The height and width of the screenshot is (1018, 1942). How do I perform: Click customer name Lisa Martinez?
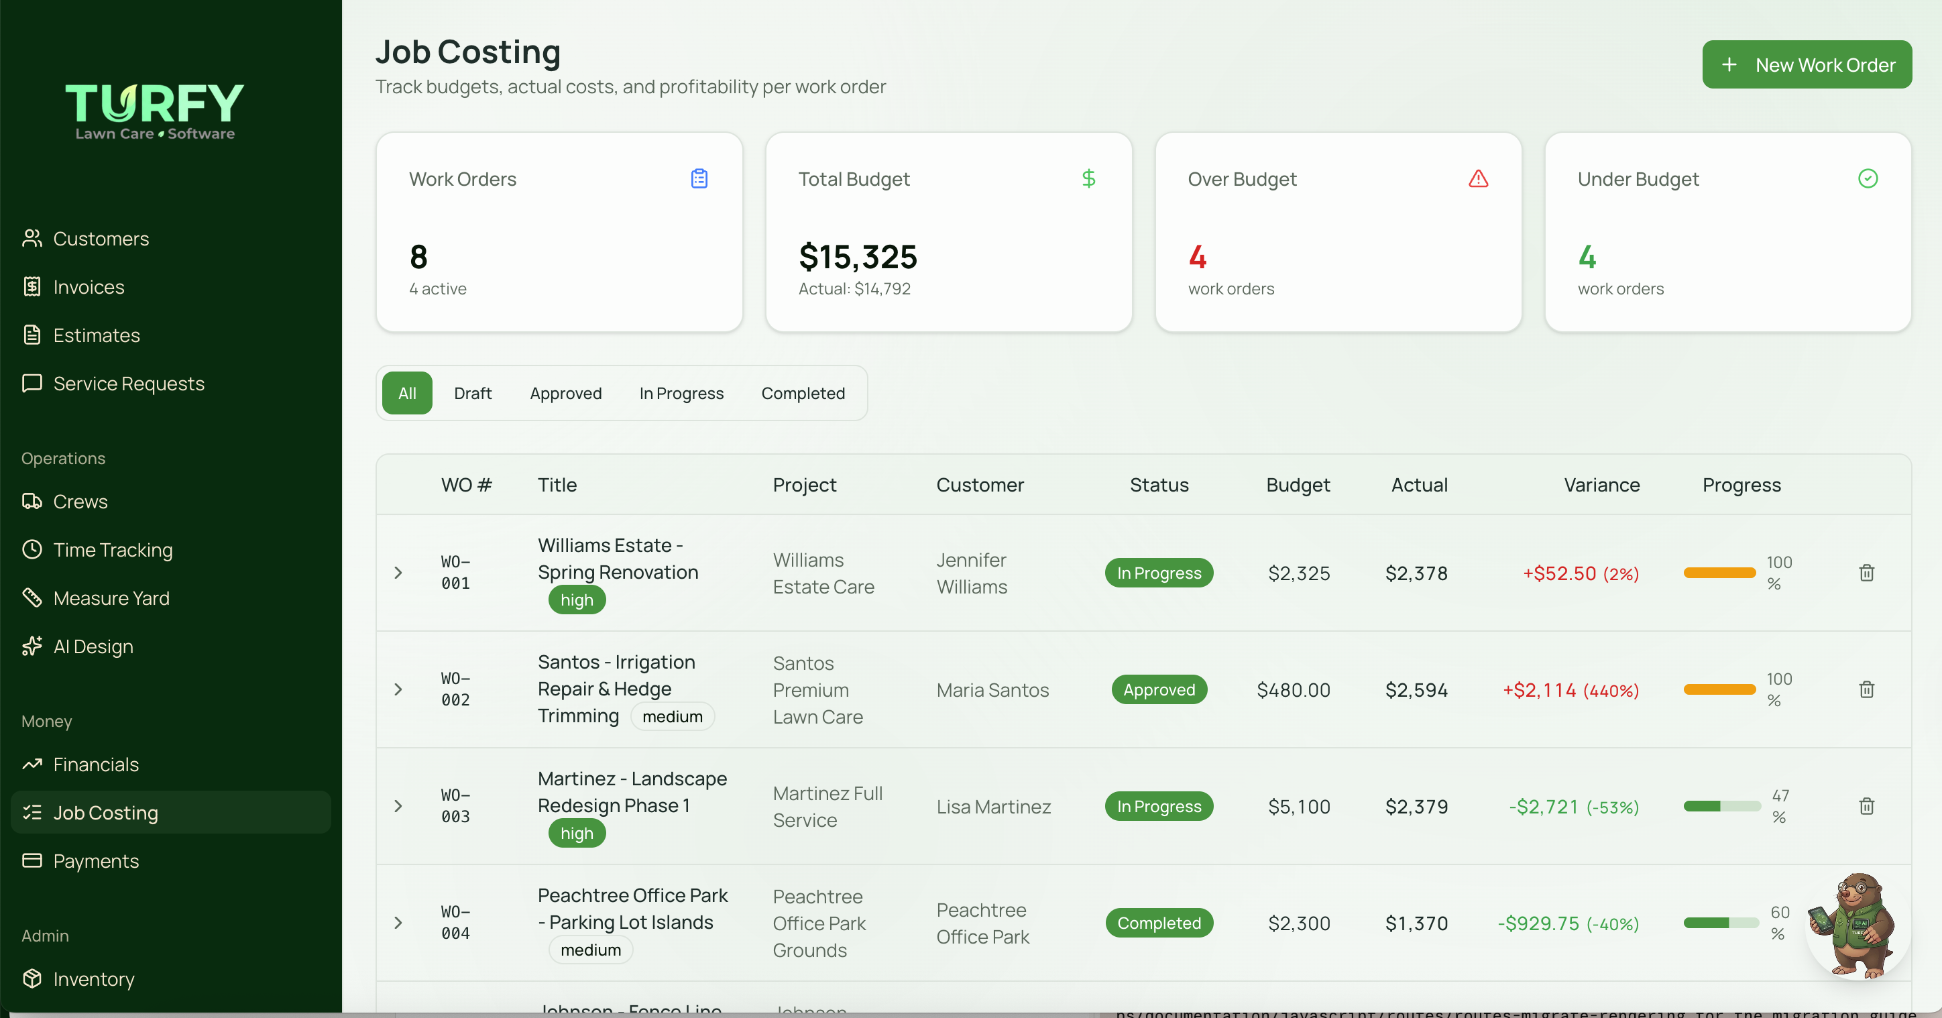(993, 806)
